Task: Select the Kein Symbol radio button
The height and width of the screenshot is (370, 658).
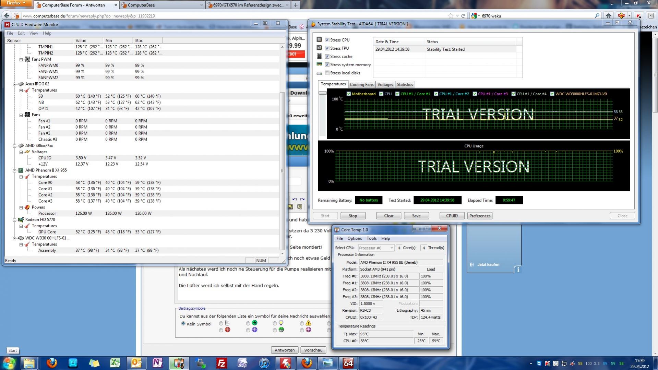Action: [x=183, y=324]
